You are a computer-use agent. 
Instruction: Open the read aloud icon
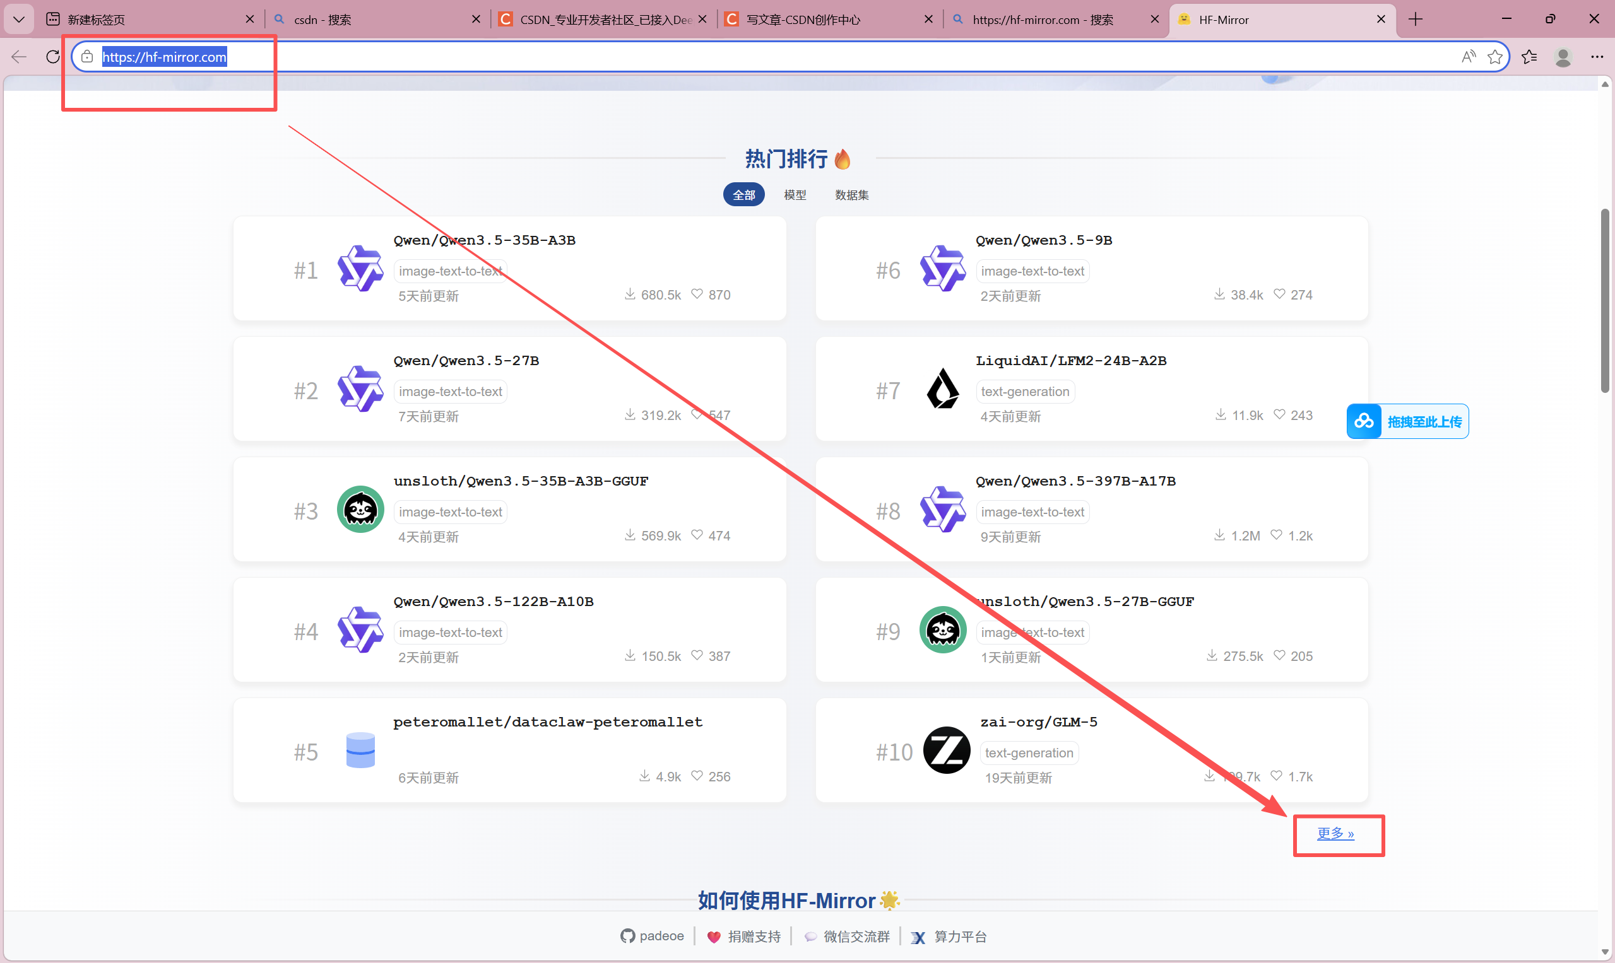(x=1468, y=57)
